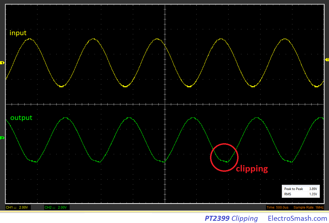The width and height of the screenshot is (329, 223).
Task: Click the Time: 500.0us timebase readout
Action: pyautogui.click(x=277, y=207)
